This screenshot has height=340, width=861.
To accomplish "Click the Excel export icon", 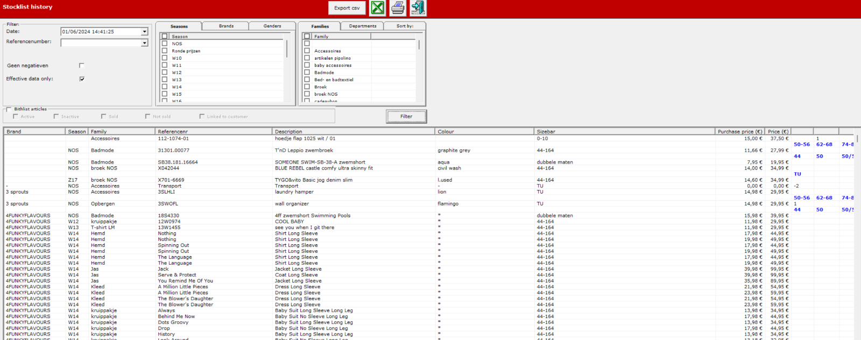I will tap(378, 8).
